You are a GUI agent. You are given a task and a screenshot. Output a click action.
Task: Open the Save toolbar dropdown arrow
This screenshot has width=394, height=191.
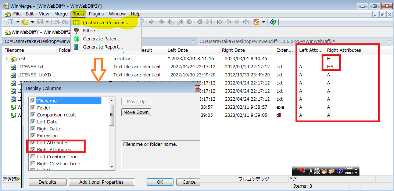[x=47, y=22]
